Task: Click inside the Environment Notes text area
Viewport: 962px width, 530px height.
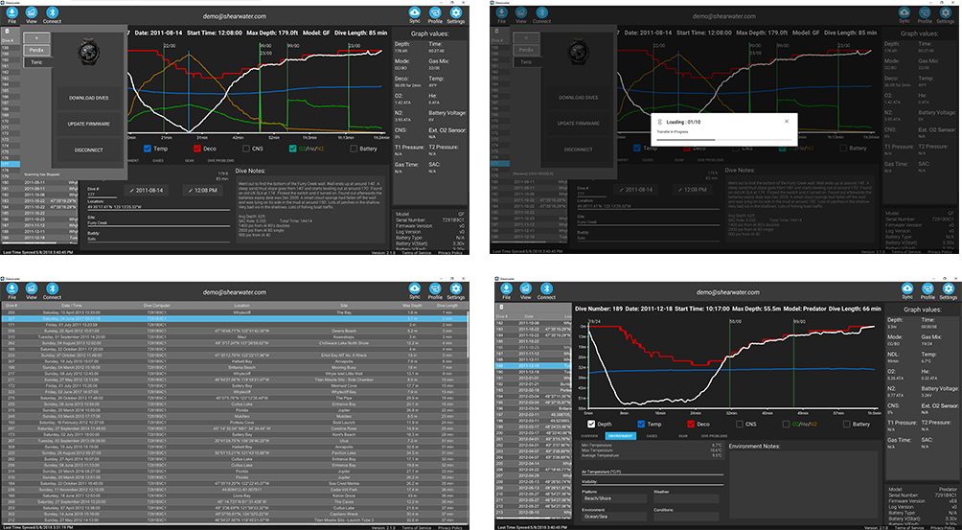Action: pos(803,487)
